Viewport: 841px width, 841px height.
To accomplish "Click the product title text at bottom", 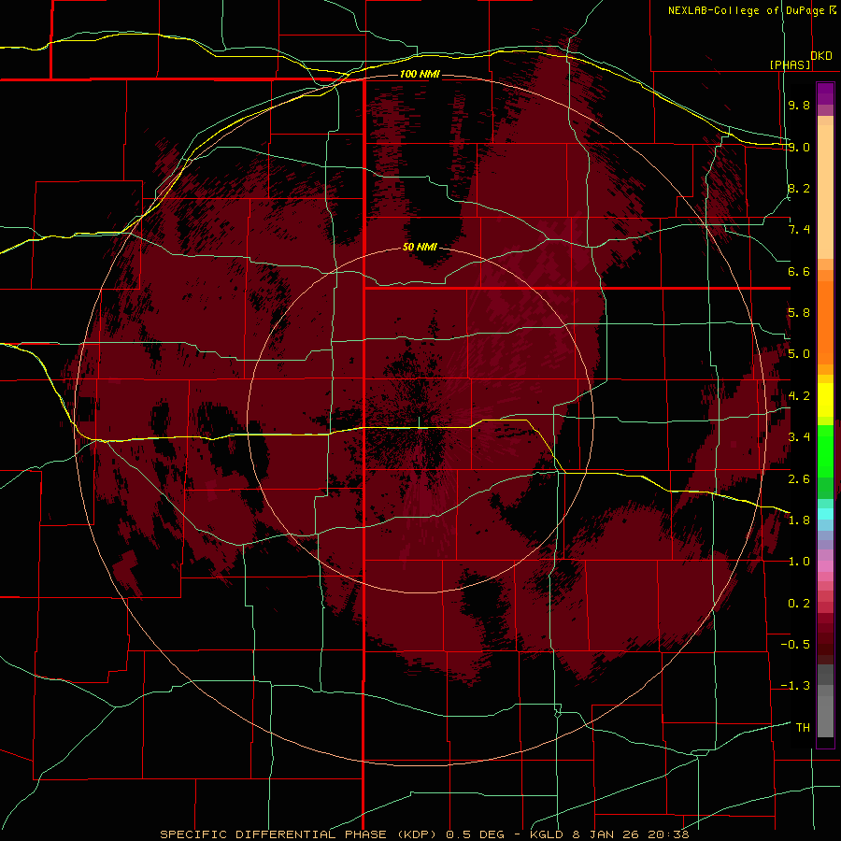I will [x=425, y=834].
